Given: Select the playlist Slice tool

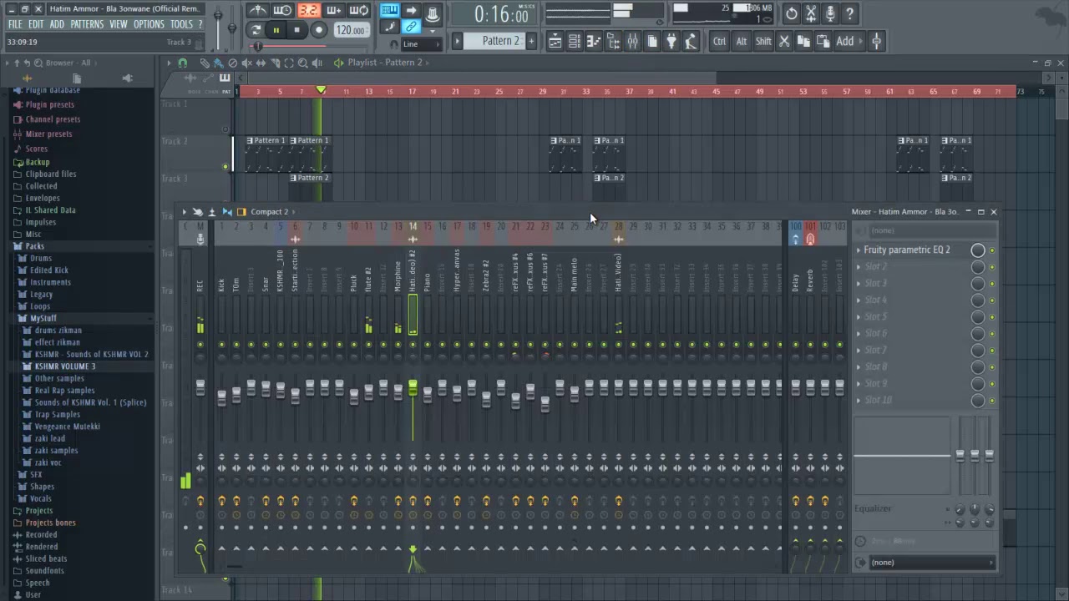Looking at the screenshot, I should (x=276, y=63).
